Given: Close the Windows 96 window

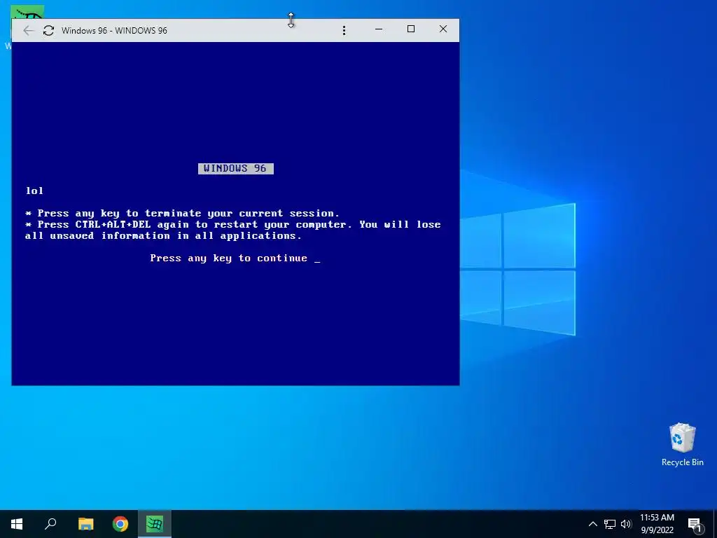Looking at the screenshot, I should point(443,29).
